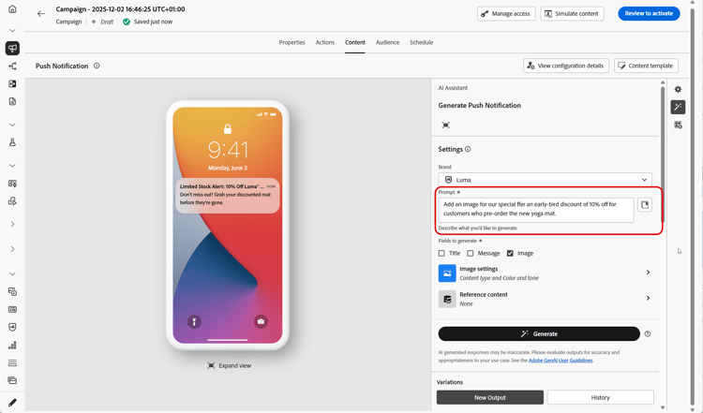This screenshot has width=703, height=413.
Task: Click Review to activate button
Action: (649, 13)
